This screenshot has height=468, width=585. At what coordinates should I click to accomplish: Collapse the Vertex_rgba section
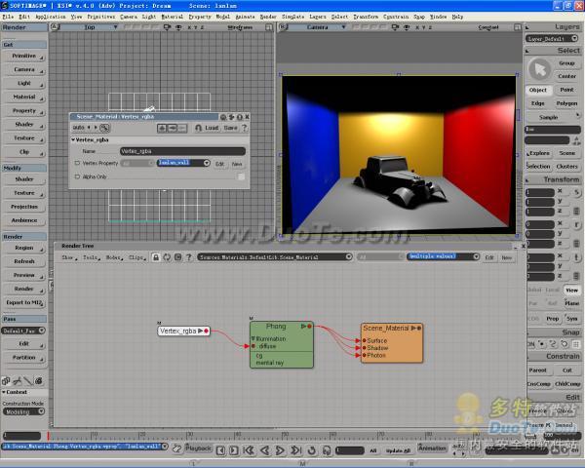tap(74, 139)
